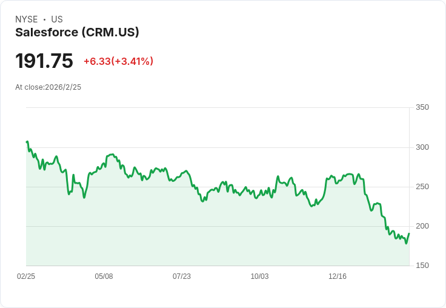446x308 pixels.
Task: Select the 02/25 date on x-axis
Action: (26, 276)
